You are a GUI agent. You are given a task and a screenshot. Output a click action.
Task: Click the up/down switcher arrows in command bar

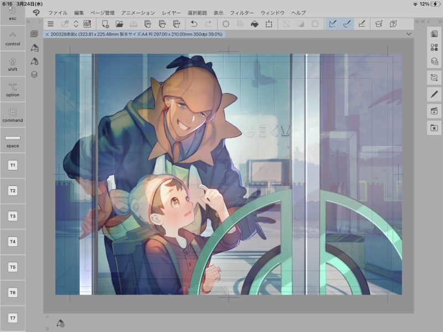[x=76, y=24]
